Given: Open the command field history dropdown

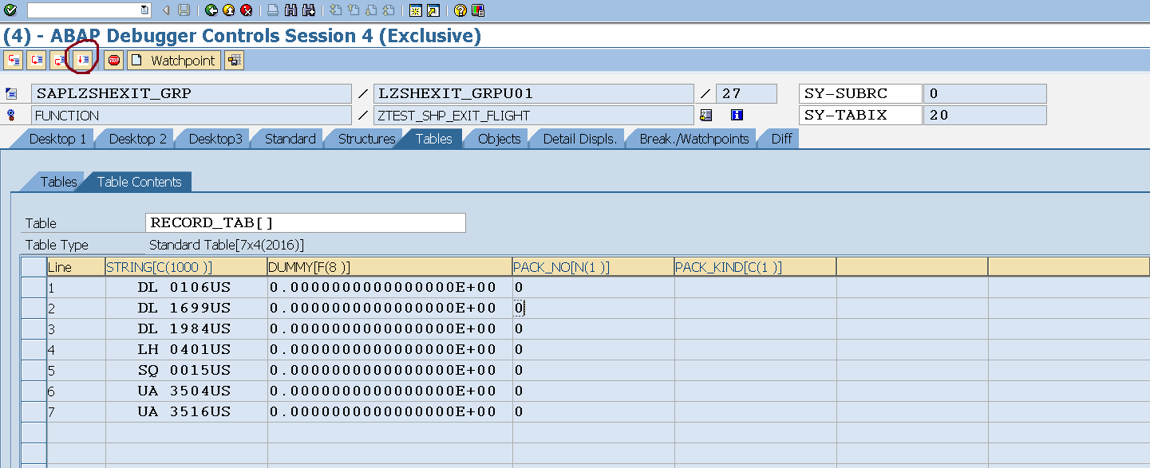Looking at the screenshot, I should click(144, 10).
